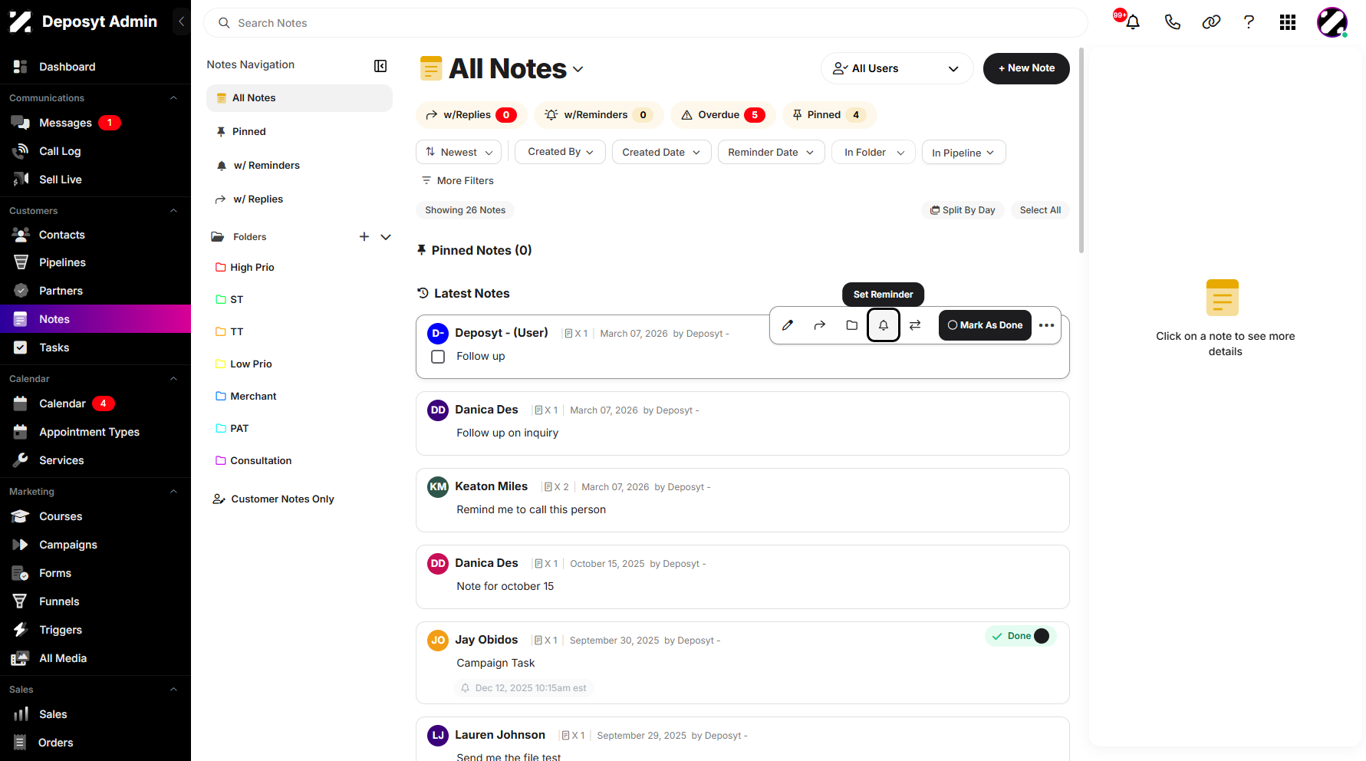Open the user profile avatar
The image size is (1366, 761).
(x=1332, y=22)
